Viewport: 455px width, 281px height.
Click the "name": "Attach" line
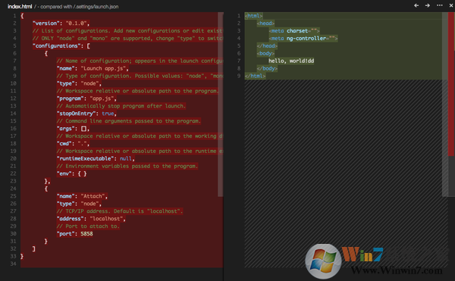click(82, 196)
